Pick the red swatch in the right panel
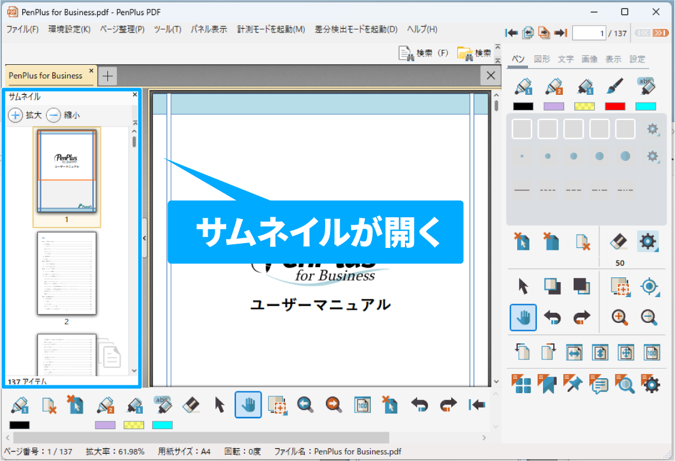 615,106
